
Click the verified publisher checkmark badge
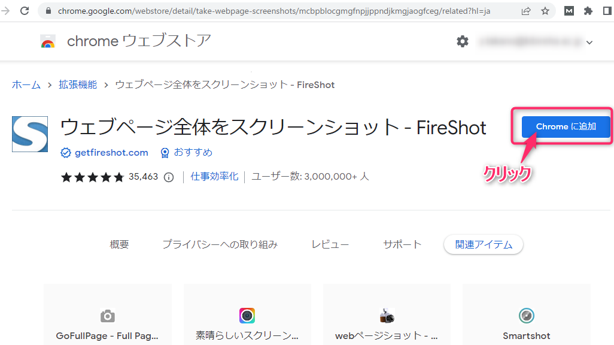pos(65,153)
